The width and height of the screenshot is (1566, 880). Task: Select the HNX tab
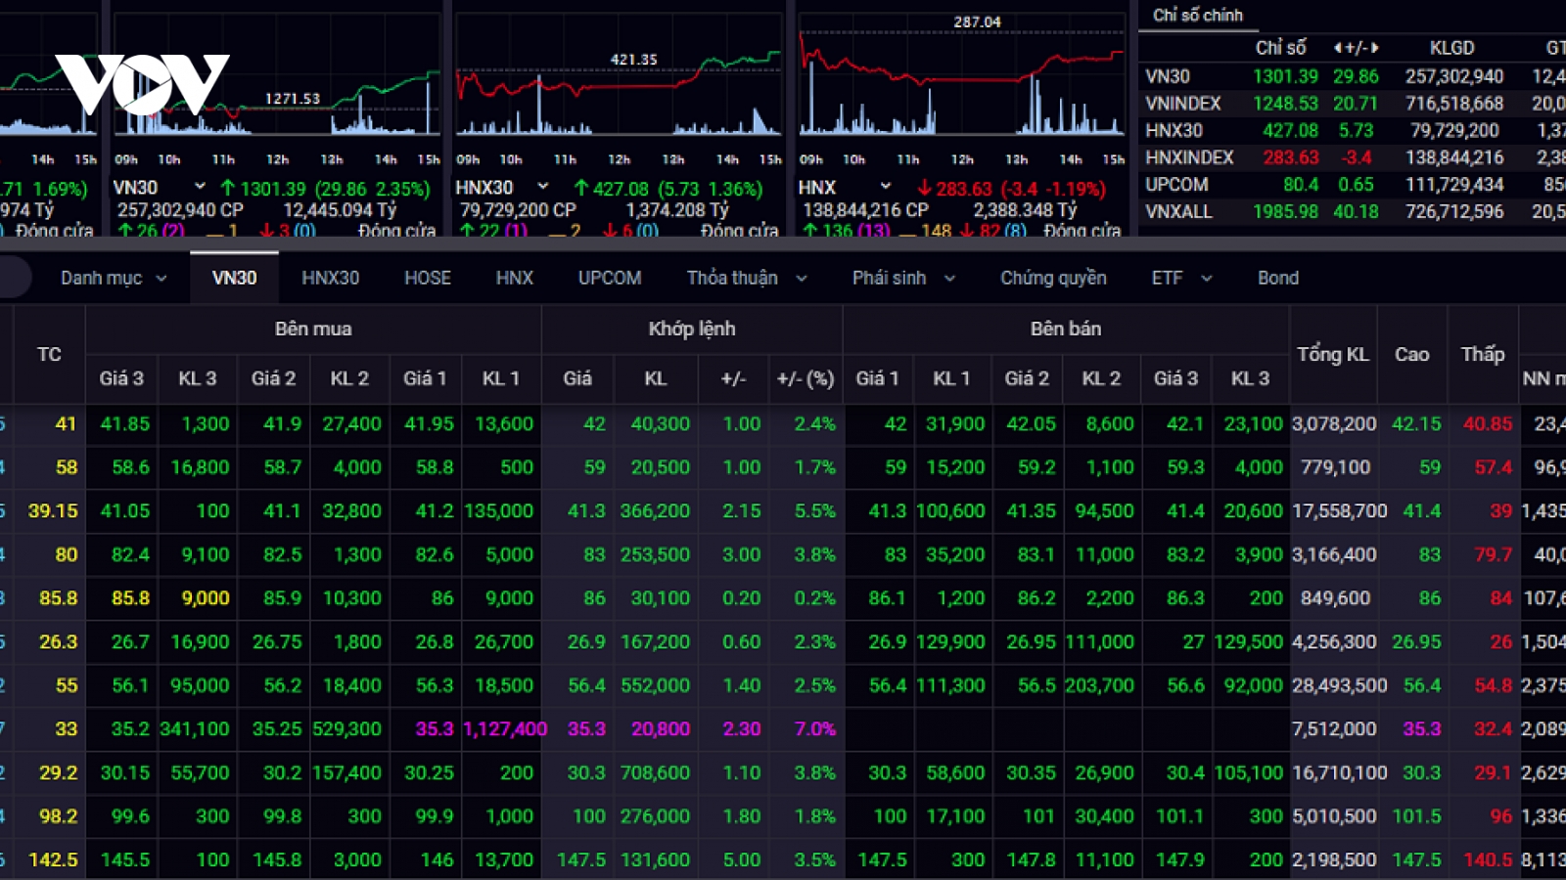pyautogui.click(x=514, y=279)
